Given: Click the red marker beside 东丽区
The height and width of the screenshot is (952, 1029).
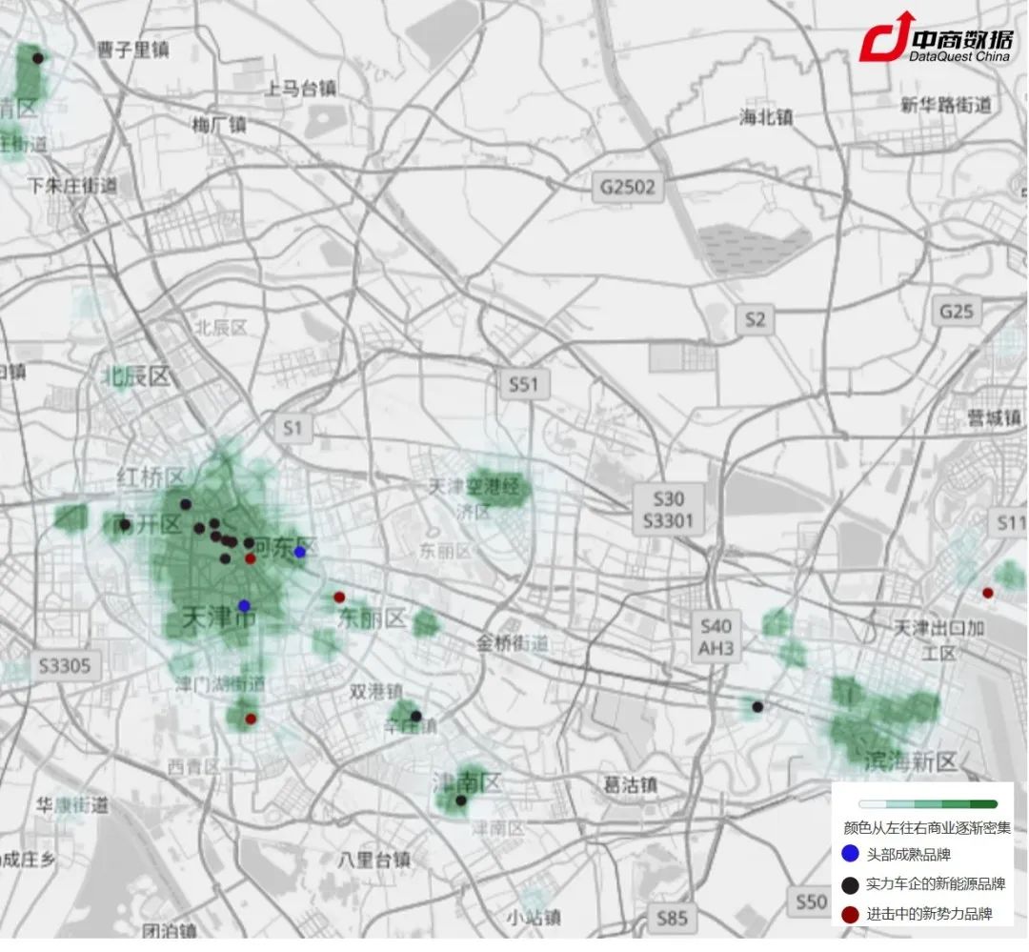Looking at the screenshot, I should click(339, 598).
